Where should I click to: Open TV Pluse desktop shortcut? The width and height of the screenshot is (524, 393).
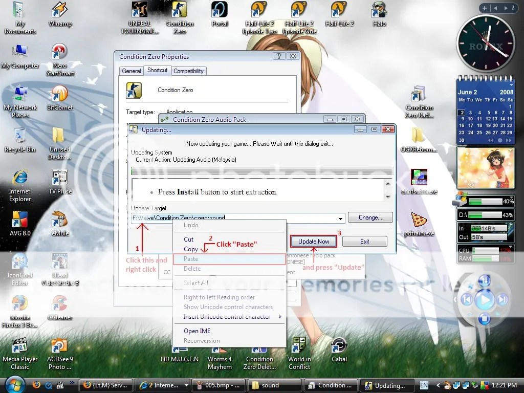click(60, 183)
